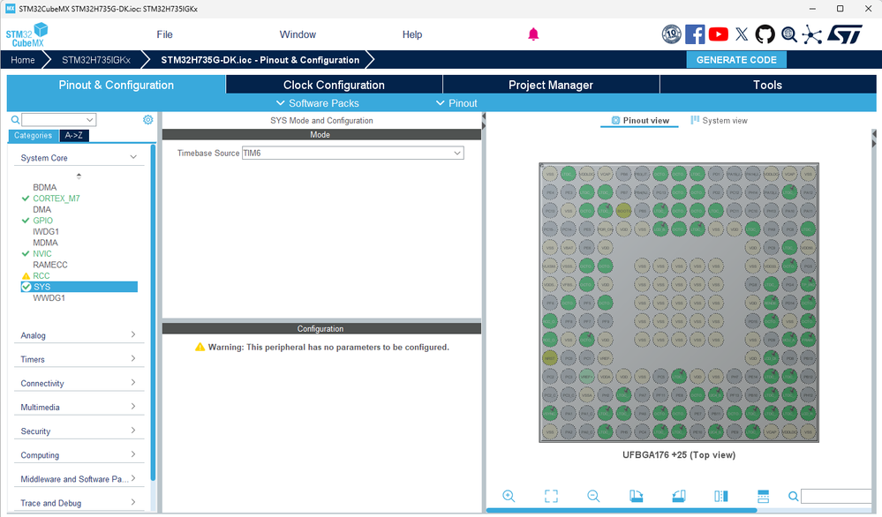The width and height of the screenshot is (882, 517).
Task: Zoom in on the pinout view
Action: click(509, 496)
